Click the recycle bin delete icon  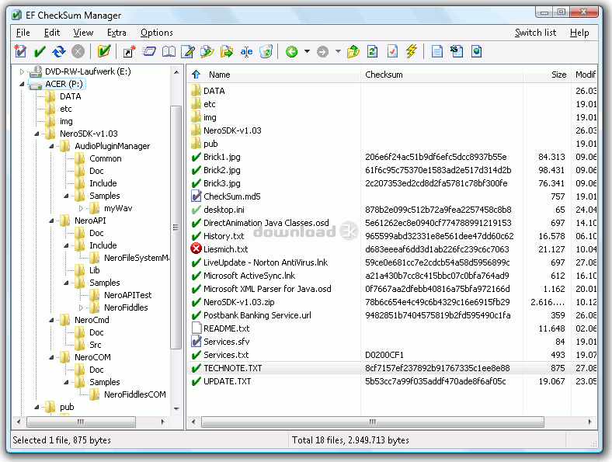coord(266,51)
